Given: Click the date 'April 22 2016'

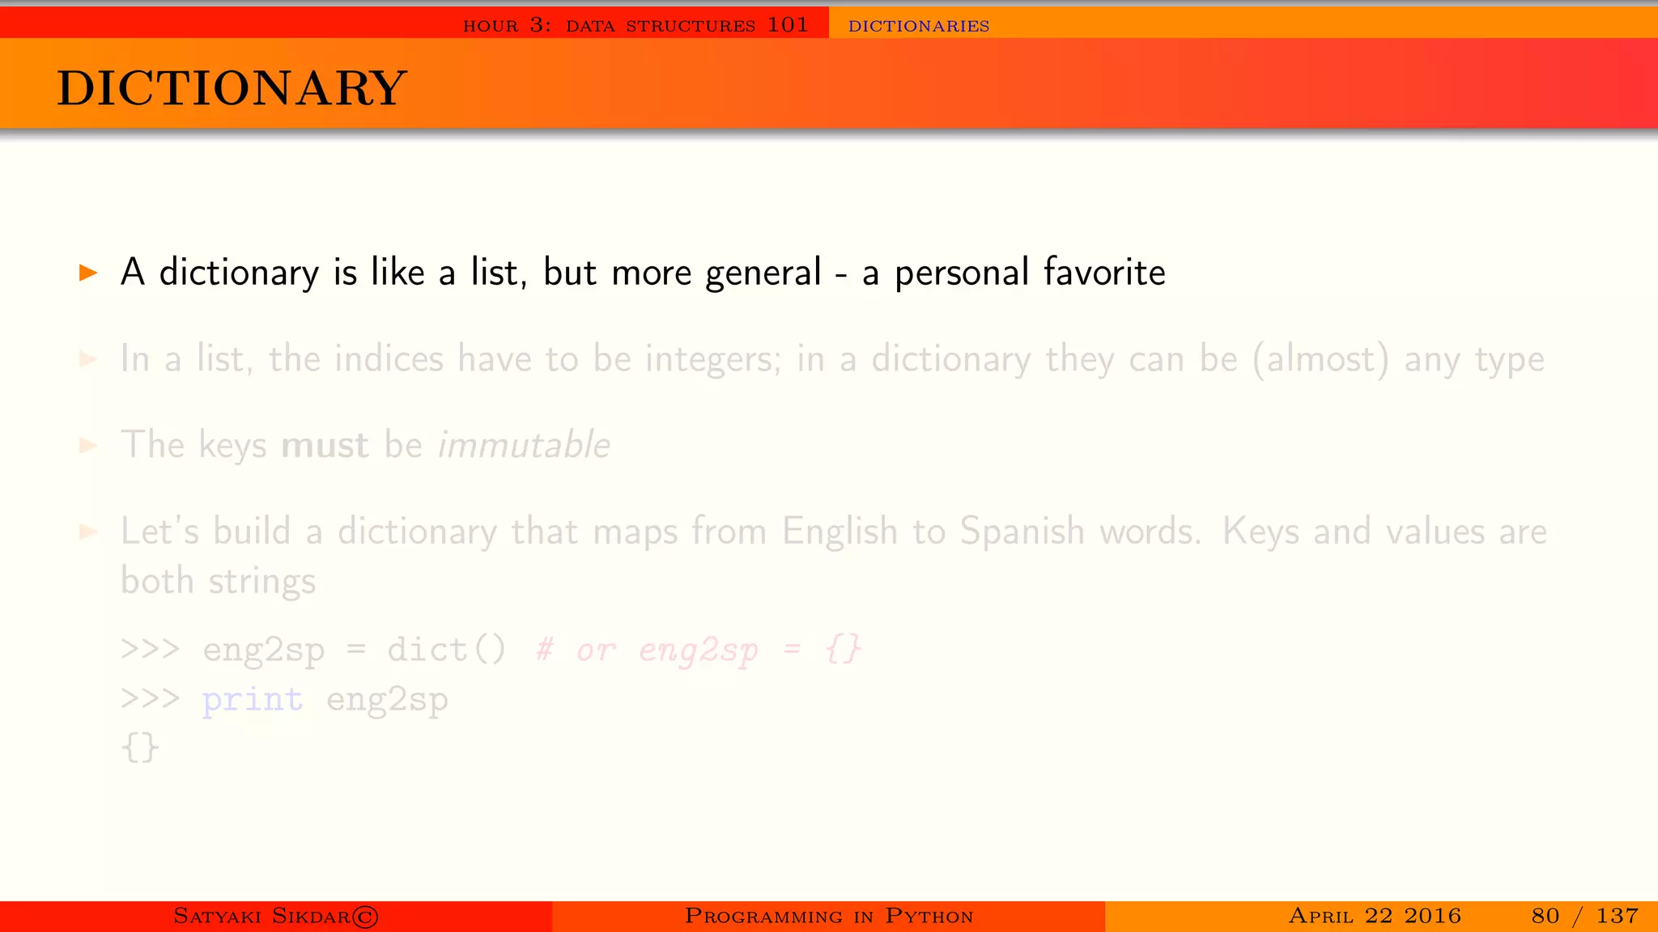Looking at the screenshot, I should tap(1375, 916).
